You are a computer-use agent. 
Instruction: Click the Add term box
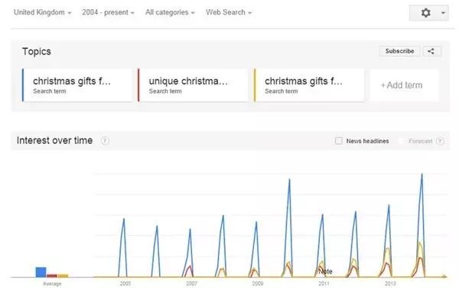click(404, 85)
